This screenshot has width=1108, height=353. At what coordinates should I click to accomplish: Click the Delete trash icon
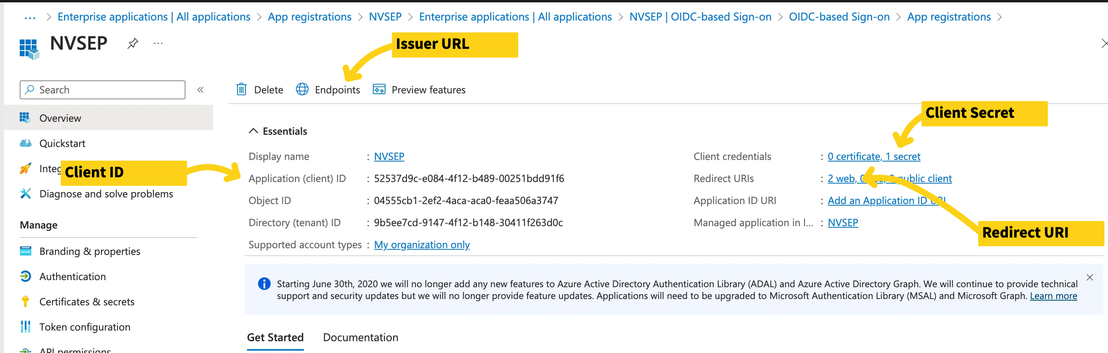[241, 89]
